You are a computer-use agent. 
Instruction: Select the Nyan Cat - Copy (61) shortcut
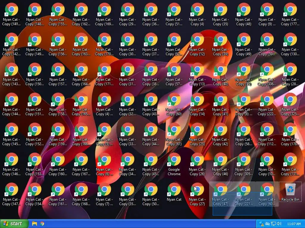click(x=174, y=134)
